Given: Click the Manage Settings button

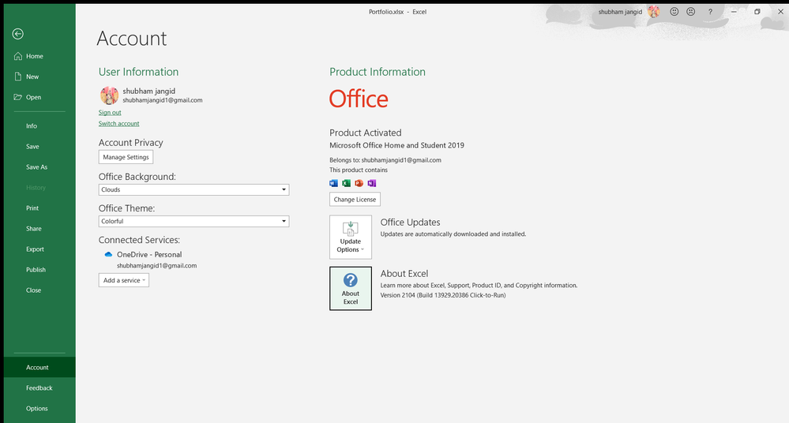Looking at the screenshot, I should [x=126, y=157].
